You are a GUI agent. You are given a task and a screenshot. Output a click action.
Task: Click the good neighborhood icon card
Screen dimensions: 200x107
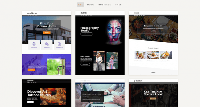coord(59,45)
